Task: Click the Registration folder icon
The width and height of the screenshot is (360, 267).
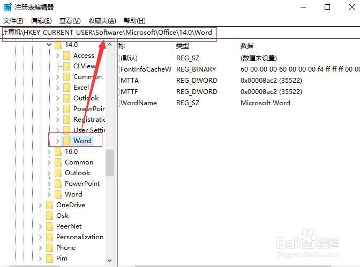Action: point(66,120)
